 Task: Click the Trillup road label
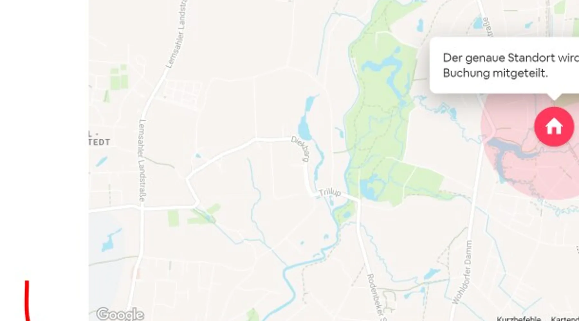tap(330, 193)
